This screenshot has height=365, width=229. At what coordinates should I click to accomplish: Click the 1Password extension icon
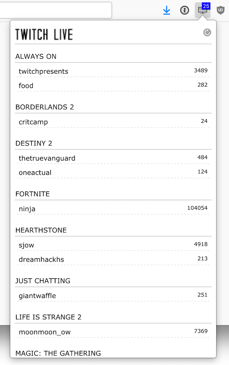pos(185,11)
